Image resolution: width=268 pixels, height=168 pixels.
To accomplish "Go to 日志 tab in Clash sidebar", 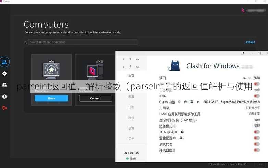I will [131, 107].
